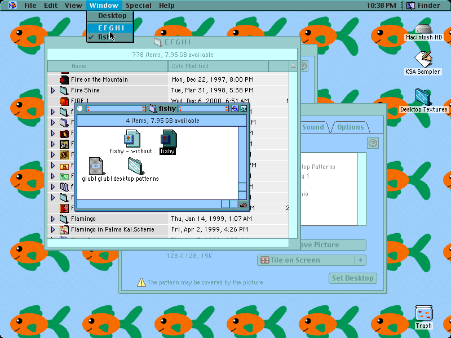Click the date 'Tue, Mar 31, 1998, 5:38 PM'
This screenshot has width=451, height=338.
[213, 90]
